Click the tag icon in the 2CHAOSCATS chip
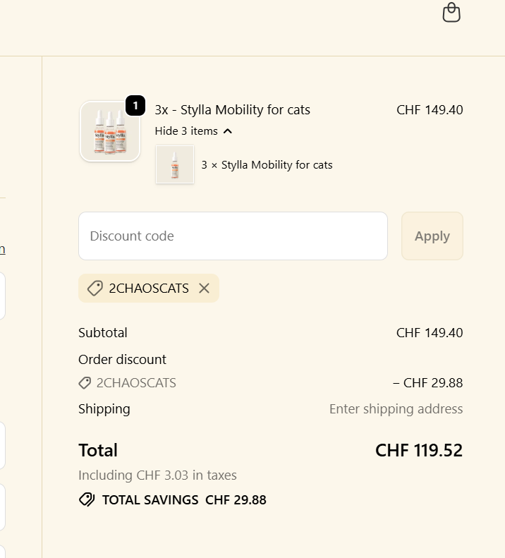Viewport: 505px width, 558px height. coord(95,288)
